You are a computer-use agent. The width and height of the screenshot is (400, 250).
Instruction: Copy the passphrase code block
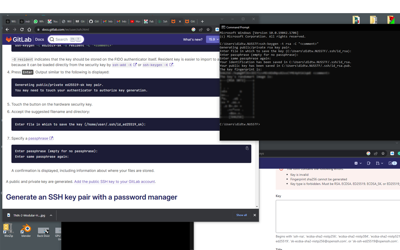[247, 148]
